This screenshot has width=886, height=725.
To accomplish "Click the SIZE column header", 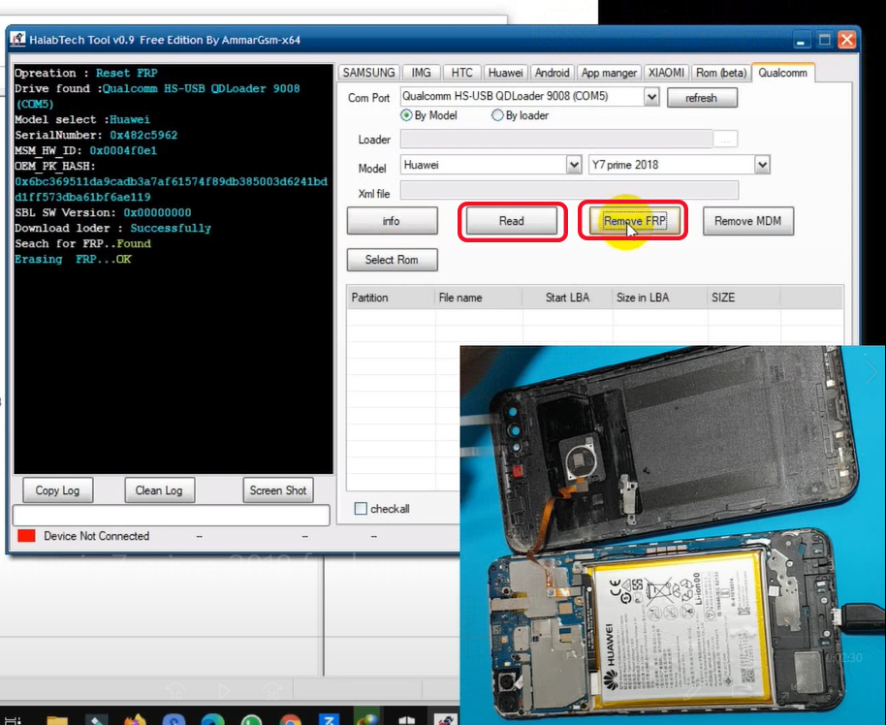I will point(744,298).
